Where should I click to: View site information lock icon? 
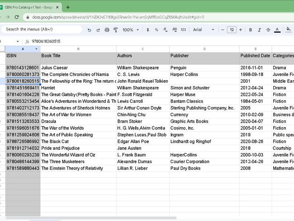point(28,17)
